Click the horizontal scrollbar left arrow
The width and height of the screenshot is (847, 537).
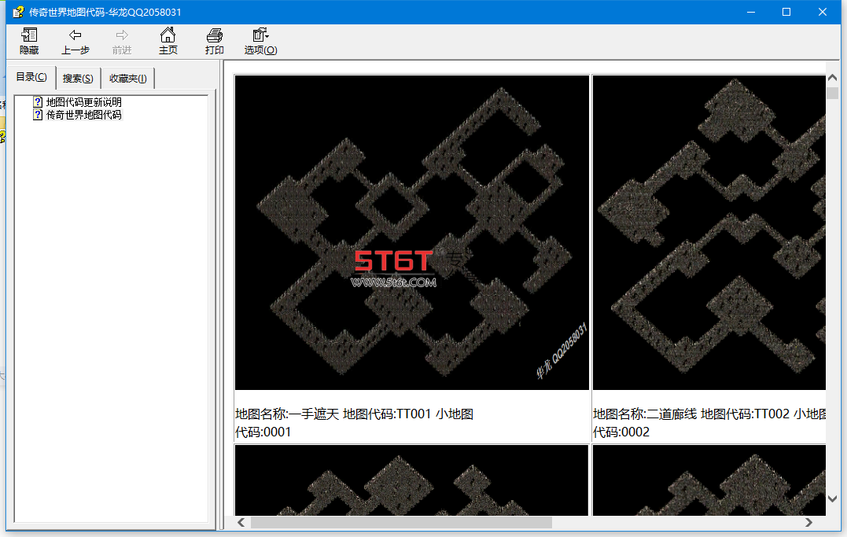[x=241, y=522]
